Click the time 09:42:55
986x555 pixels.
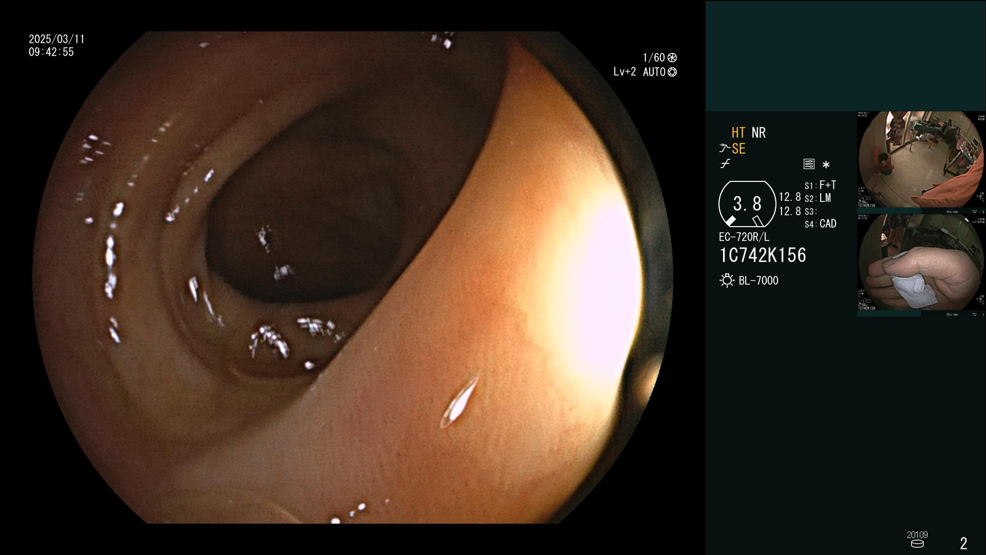[51, 52]
